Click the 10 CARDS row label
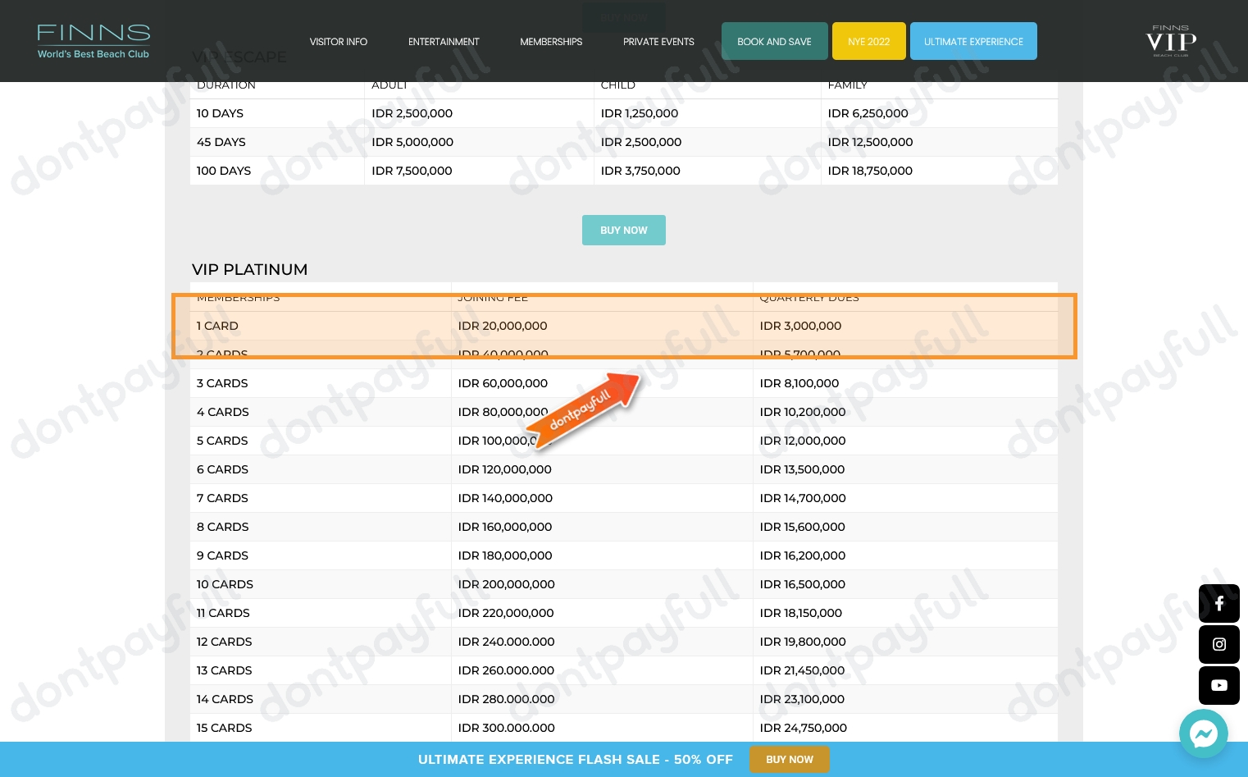The width and height of the screenshot is (1248, 777). 225,584
